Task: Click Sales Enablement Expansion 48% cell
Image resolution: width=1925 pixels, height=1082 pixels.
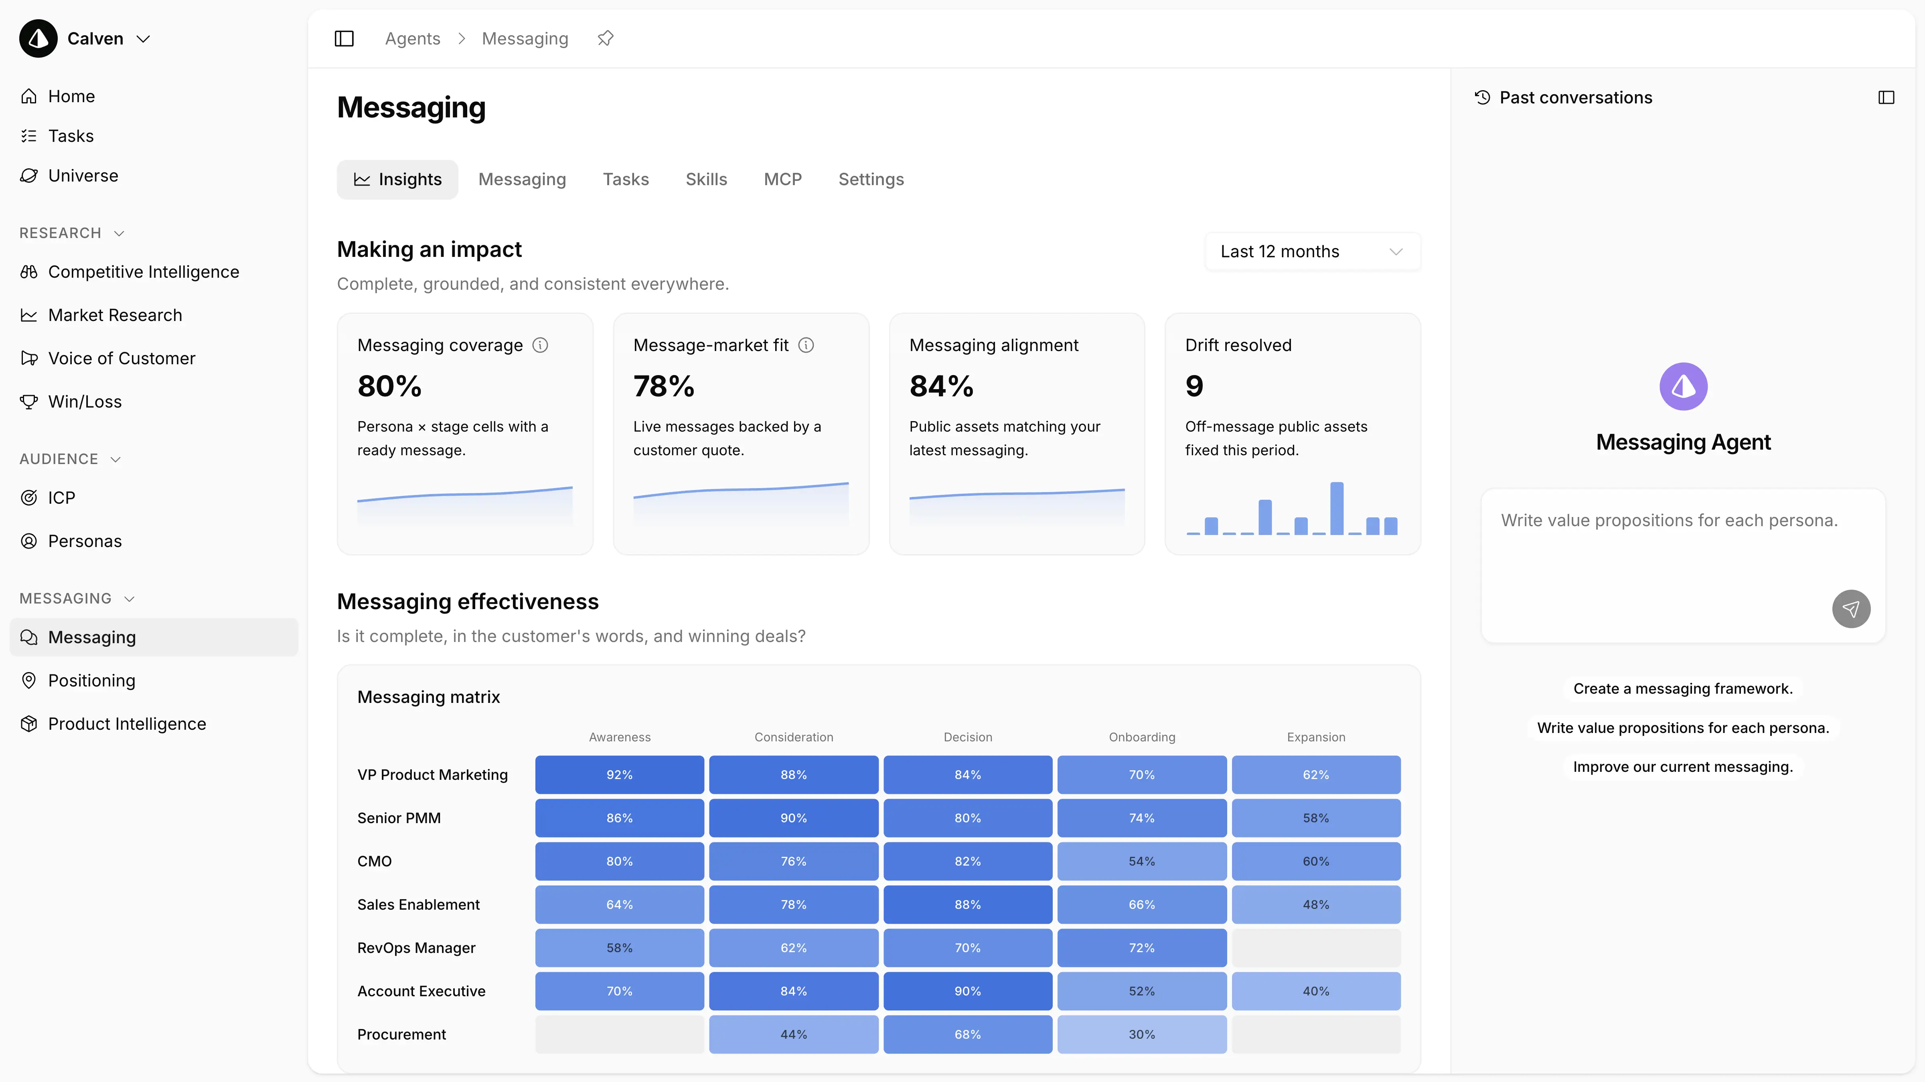Action: tap(1316, 905)
